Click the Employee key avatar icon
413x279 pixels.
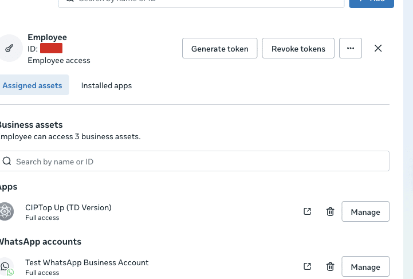[10, 48]
